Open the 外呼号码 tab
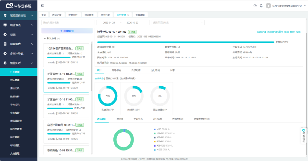This screenshot has width=308, height=161. pos(117,70)
